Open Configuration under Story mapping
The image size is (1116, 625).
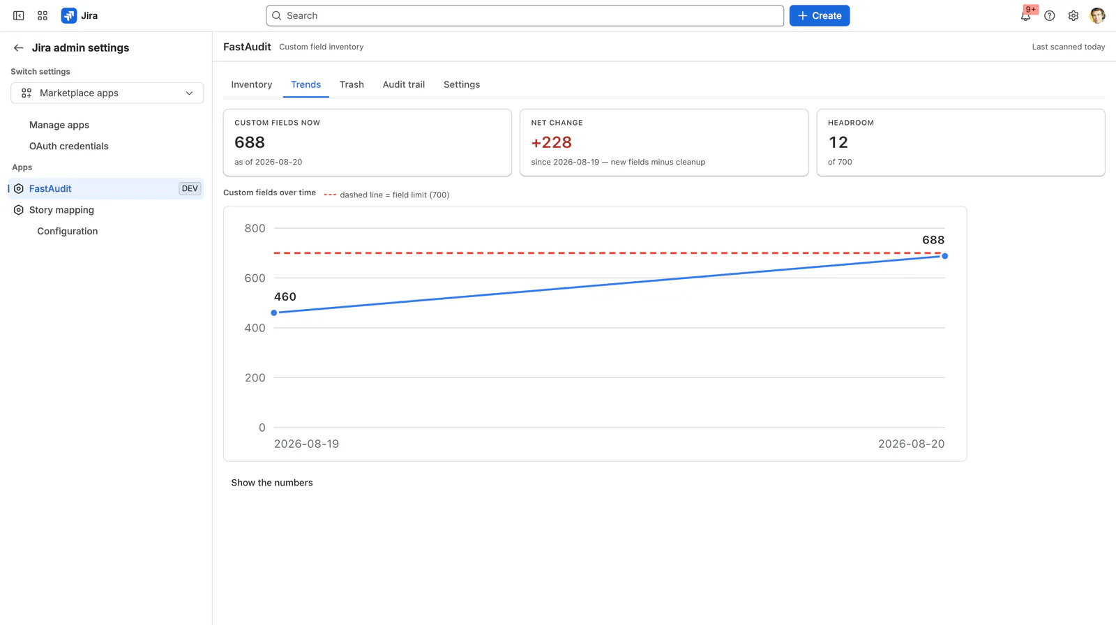click(68, 231)
